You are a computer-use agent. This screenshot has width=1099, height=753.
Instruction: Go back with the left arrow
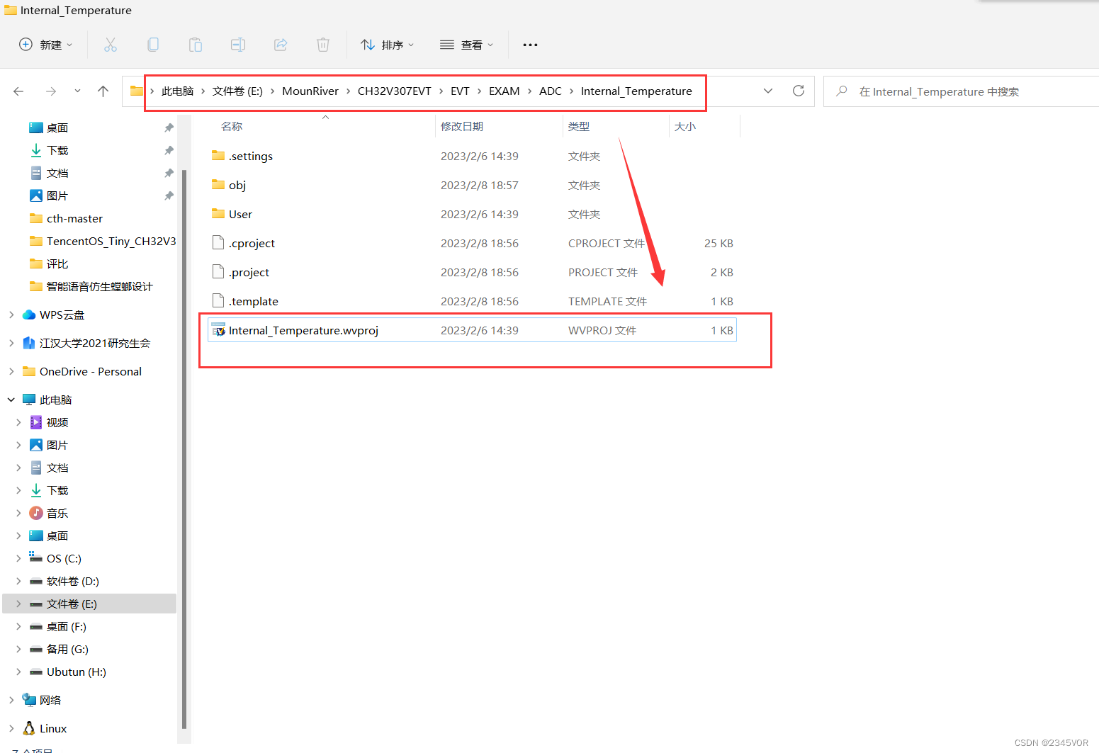18,91
